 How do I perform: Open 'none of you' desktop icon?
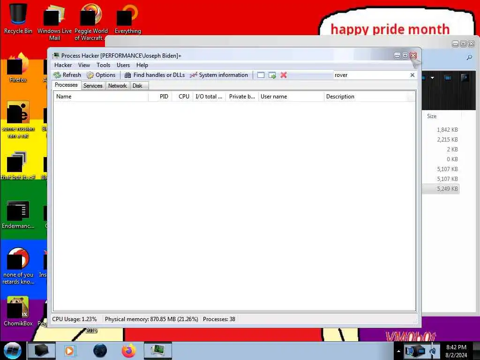pos(18,266)
